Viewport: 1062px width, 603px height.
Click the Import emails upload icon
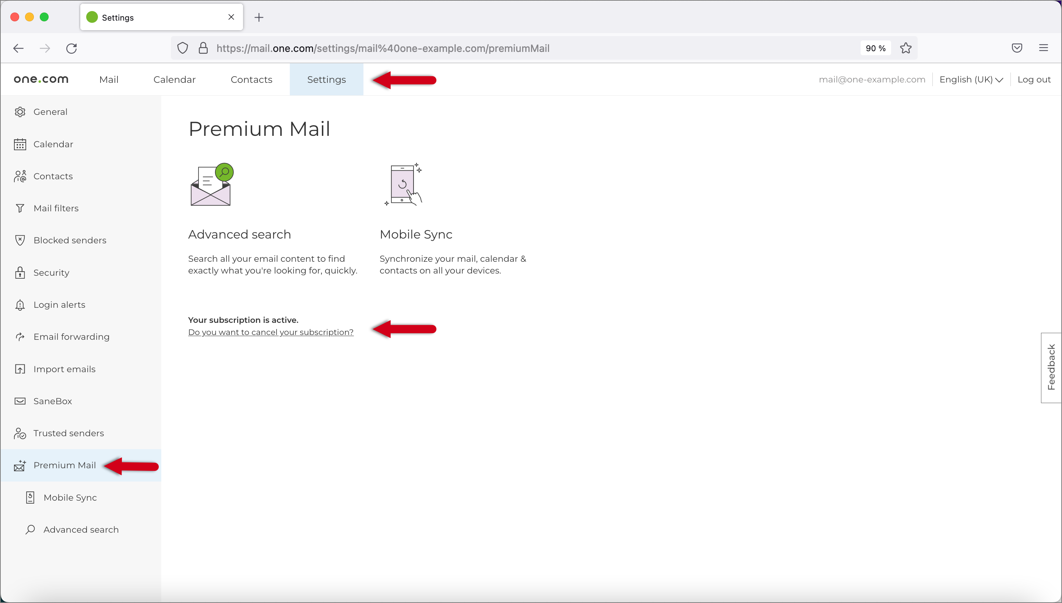20,369
